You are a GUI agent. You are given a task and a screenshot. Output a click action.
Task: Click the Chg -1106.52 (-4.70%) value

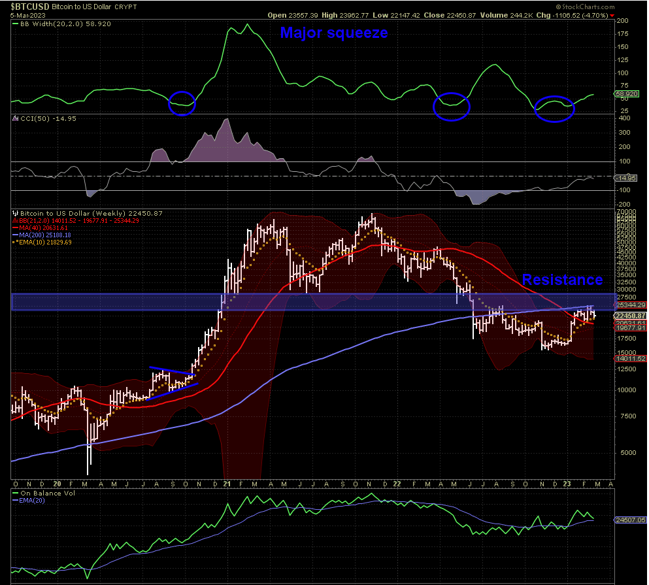[x=573, y=15]
